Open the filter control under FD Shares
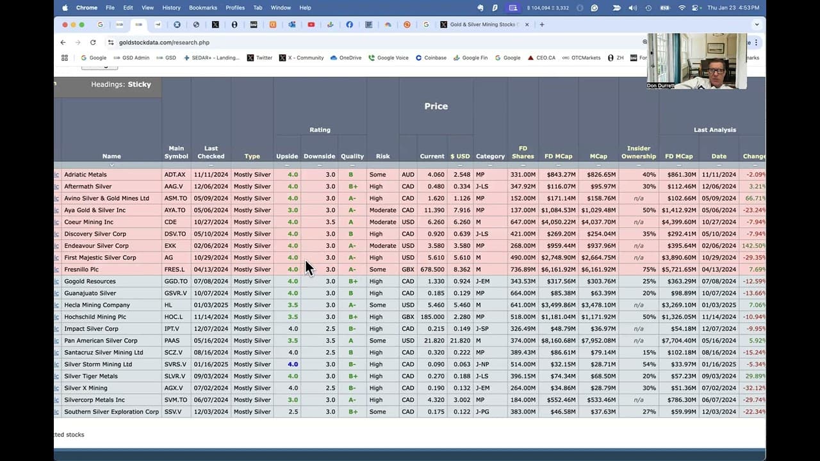Screen dimensions: 820x461 pyautogui.click(x=523, y=165)
